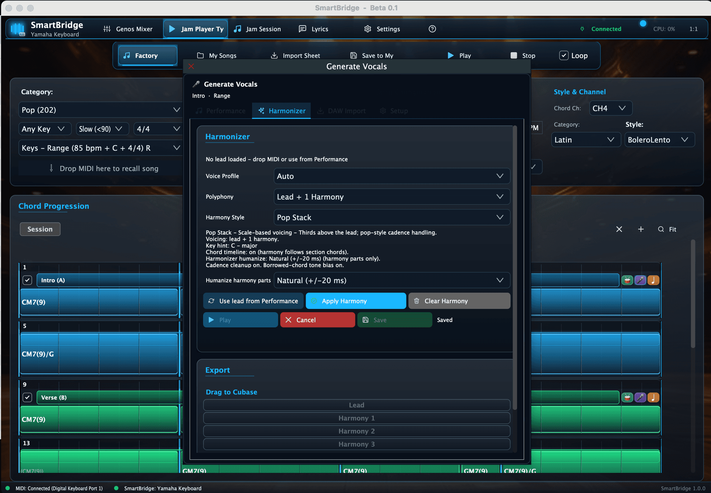Switch to the Performance tab
The height and width of the screenshot is (493, 711).
(221, 111)
